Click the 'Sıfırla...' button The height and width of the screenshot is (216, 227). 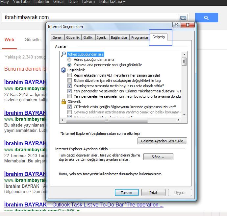click(x=158, y=157)
